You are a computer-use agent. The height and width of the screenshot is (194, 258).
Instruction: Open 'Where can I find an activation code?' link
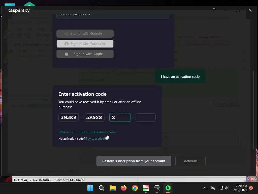[87, 132]
